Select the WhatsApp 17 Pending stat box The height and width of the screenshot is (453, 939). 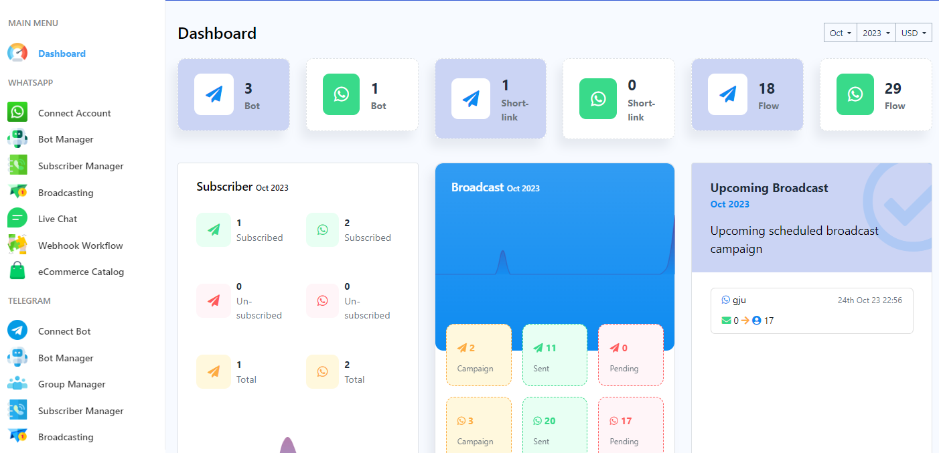pos(630,428)
